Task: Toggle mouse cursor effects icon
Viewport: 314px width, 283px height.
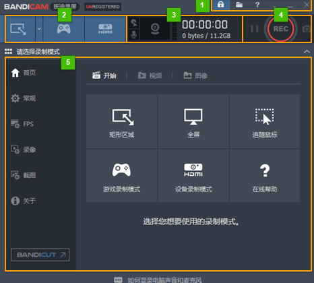Action: pyautogui.click(x=134, y=23)
